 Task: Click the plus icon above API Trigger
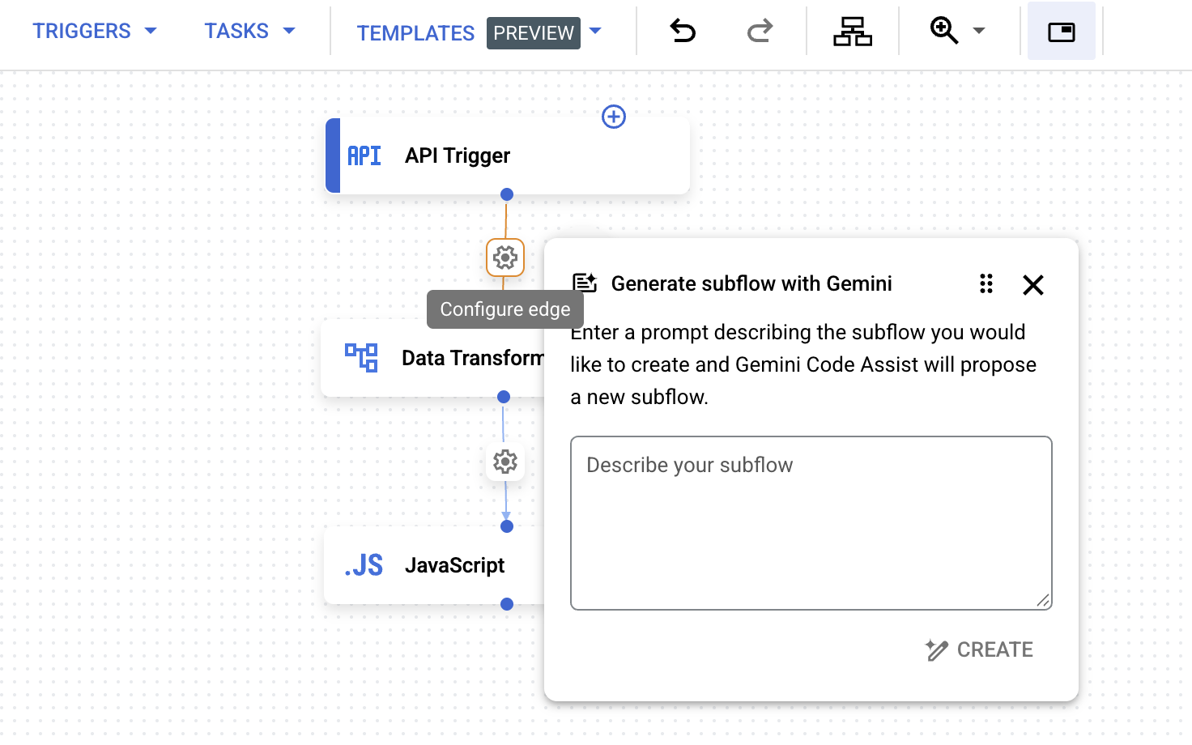coord(614,117)
